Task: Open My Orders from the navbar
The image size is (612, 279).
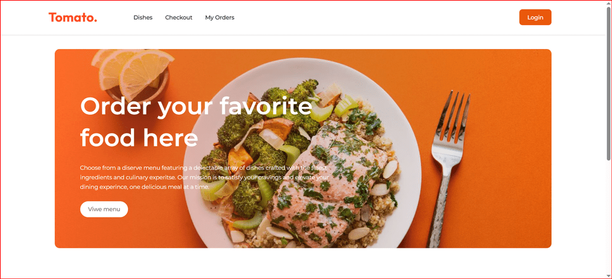Action: point(220,17)
